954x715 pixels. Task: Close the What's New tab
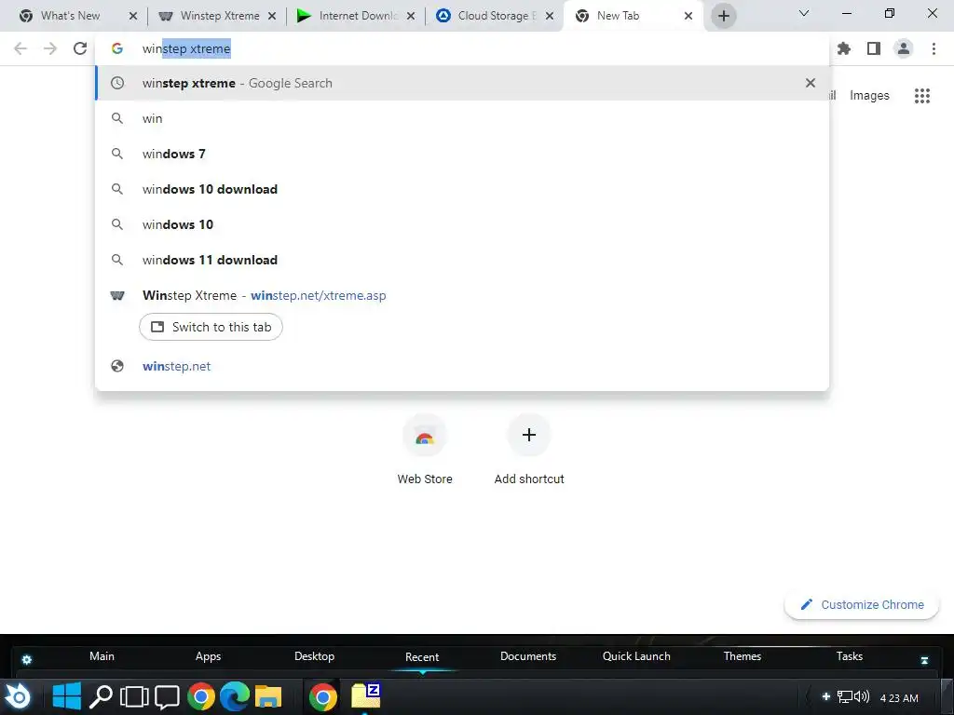point(133,16)
